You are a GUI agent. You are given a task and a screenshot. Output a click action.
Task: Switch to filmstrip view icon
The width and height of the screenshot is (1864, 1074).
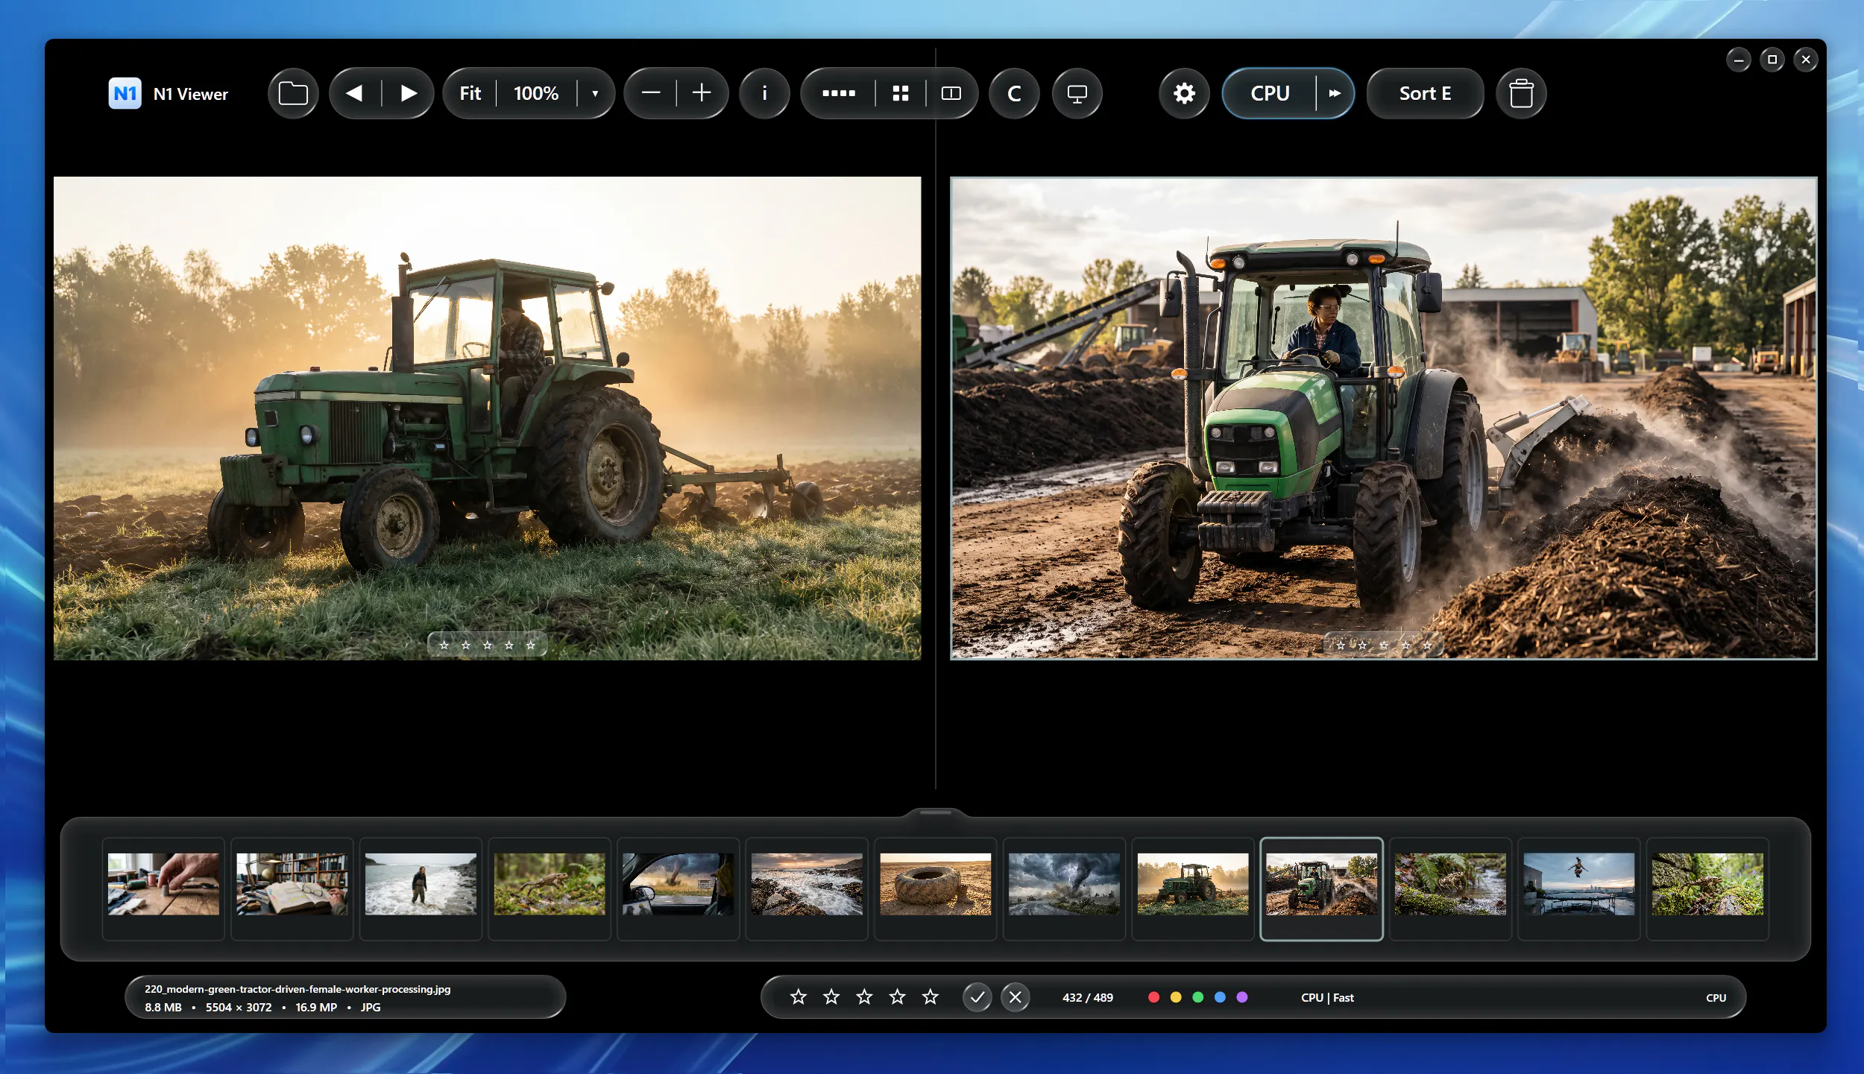839,93
